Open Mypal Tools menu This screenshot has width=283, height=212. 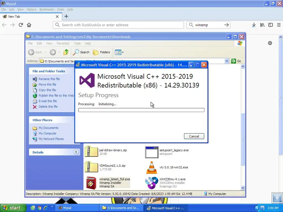pyautogui.click(x=61, y=9)
